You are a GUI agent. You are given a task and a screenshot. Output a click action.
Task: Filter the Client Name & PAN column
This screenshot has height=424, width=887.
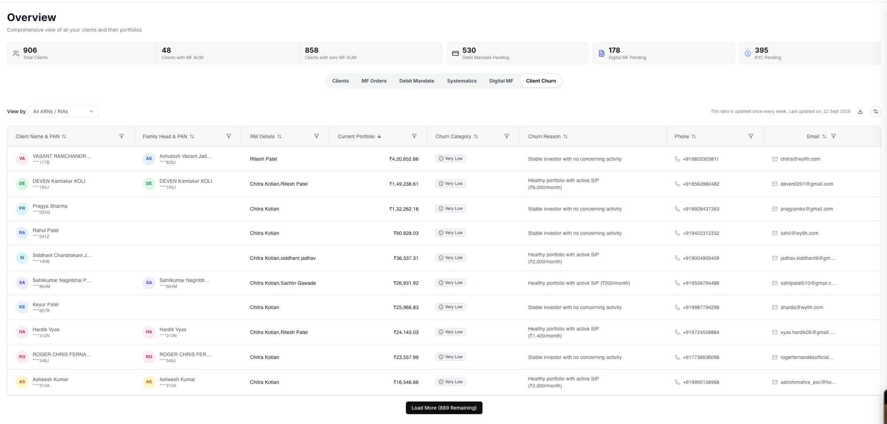(x=121, y=136)
